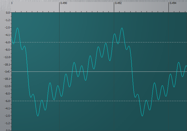Click the upper -6.0 dB label

click(7, 42)
